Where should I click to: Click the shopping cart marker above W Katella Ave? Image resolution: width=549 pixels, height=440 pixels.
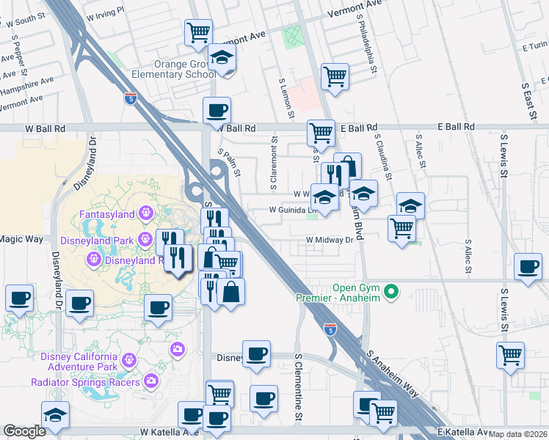220,395
